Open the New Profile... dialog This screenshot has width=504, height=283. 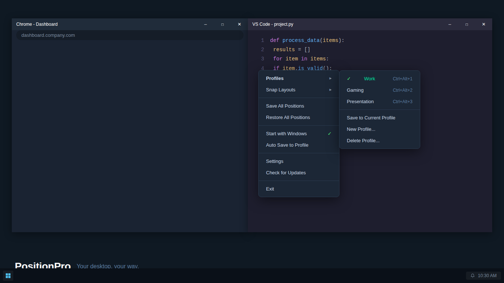tap(380, 129)
